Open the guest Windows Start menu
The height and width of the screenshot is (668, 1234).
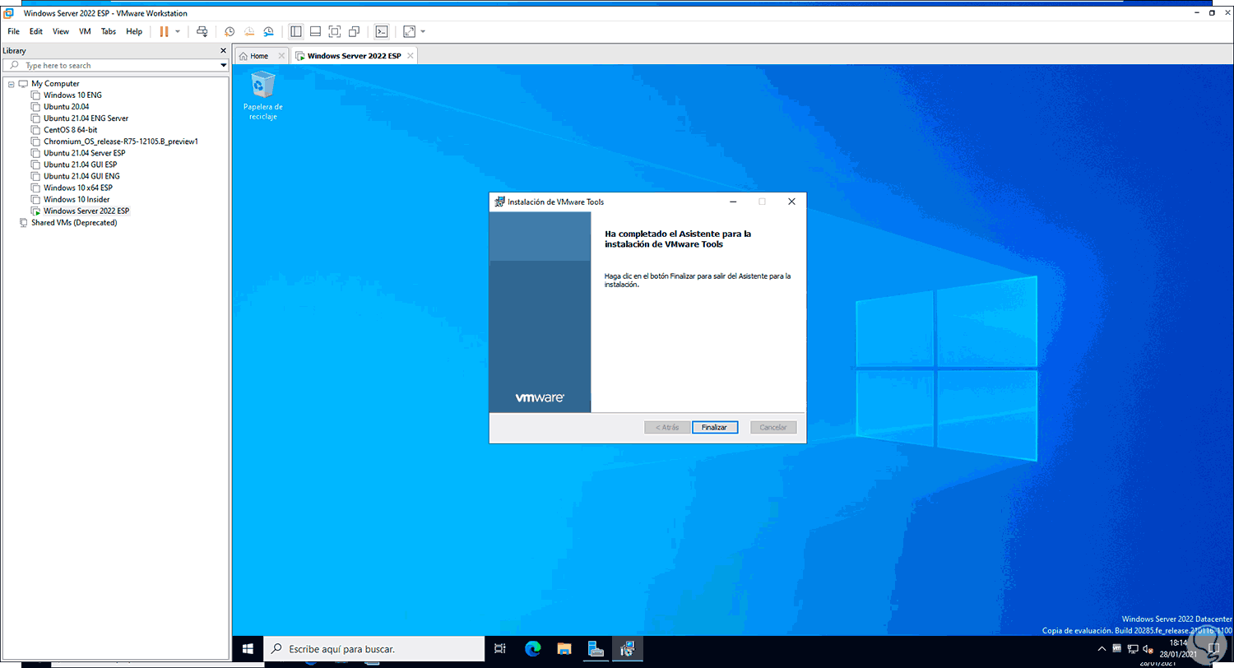click(x=248, y=649)
